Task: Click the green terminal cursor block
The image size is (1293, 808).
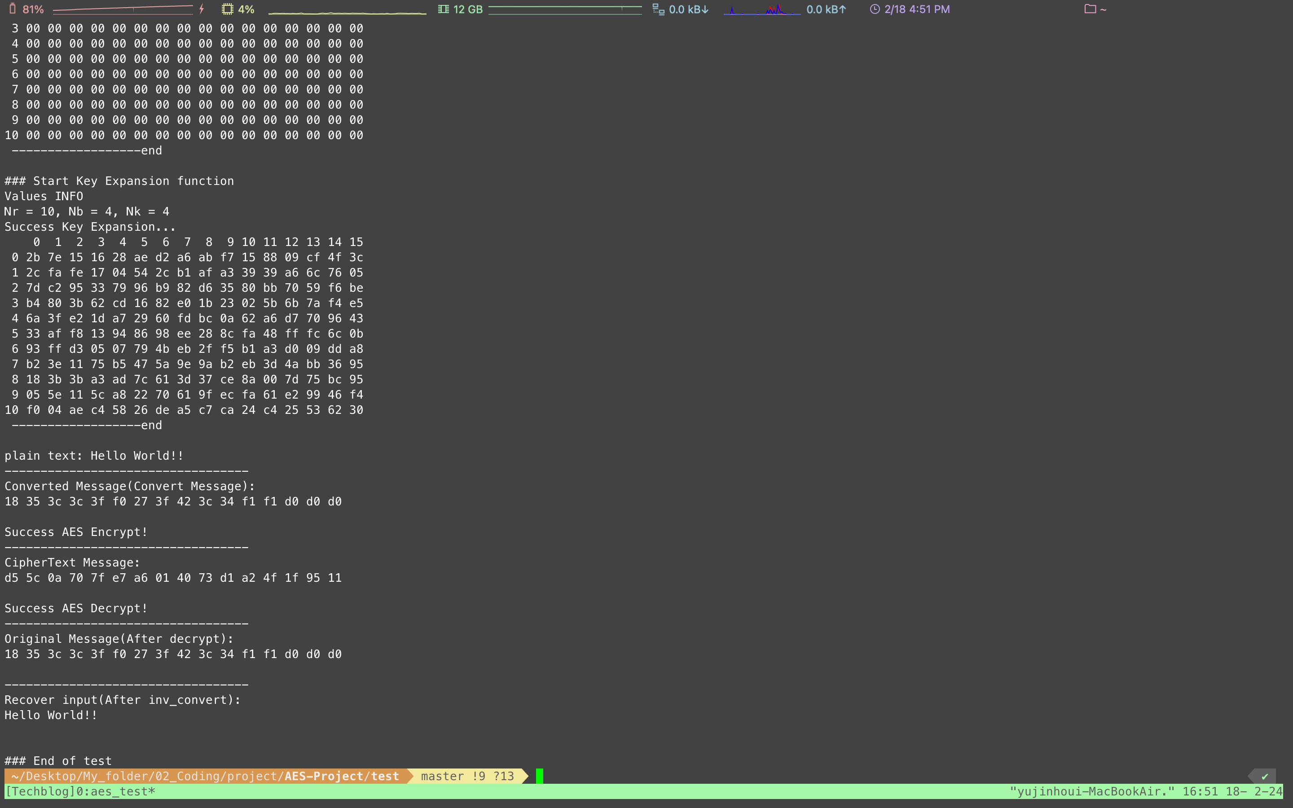Action: (540, 776)
